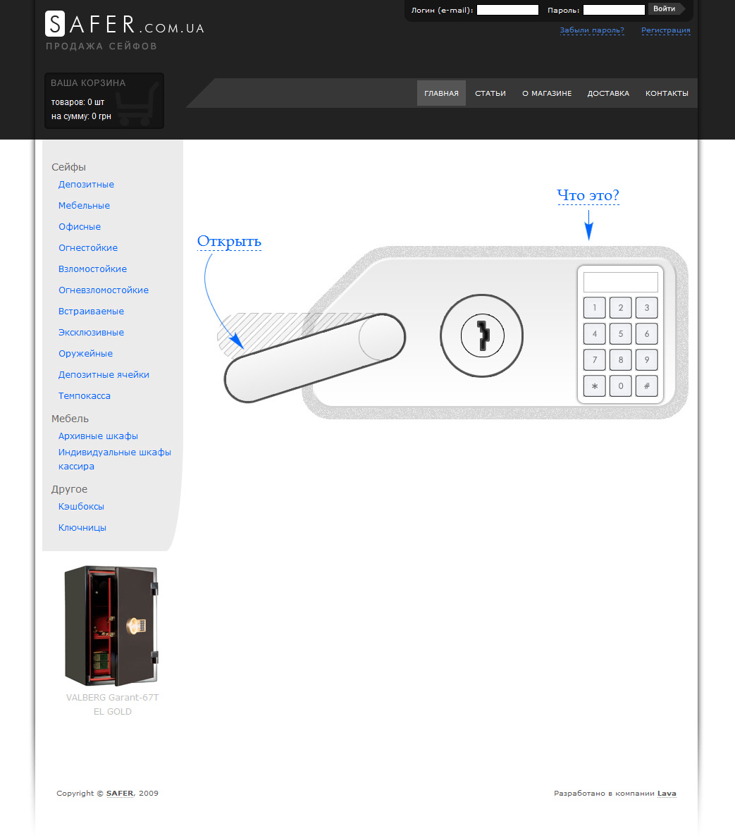Click the 'Мебель' section heading
The width and height of the screenshot is (735, 838).
(70, 419)
